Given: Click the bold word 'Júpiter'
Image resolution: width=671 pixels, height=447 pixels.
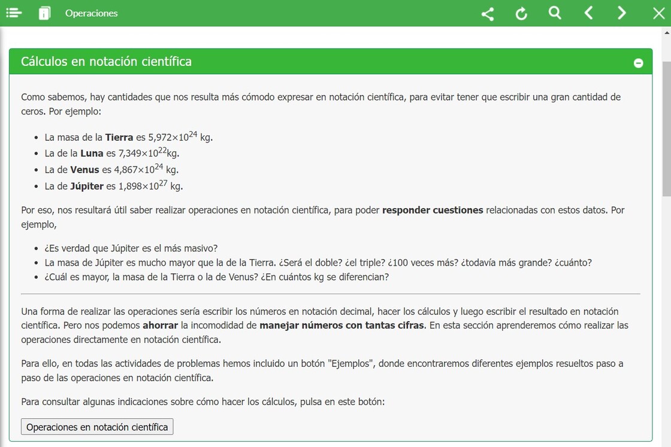Looking at the screenshot, I should pos(87,186).
